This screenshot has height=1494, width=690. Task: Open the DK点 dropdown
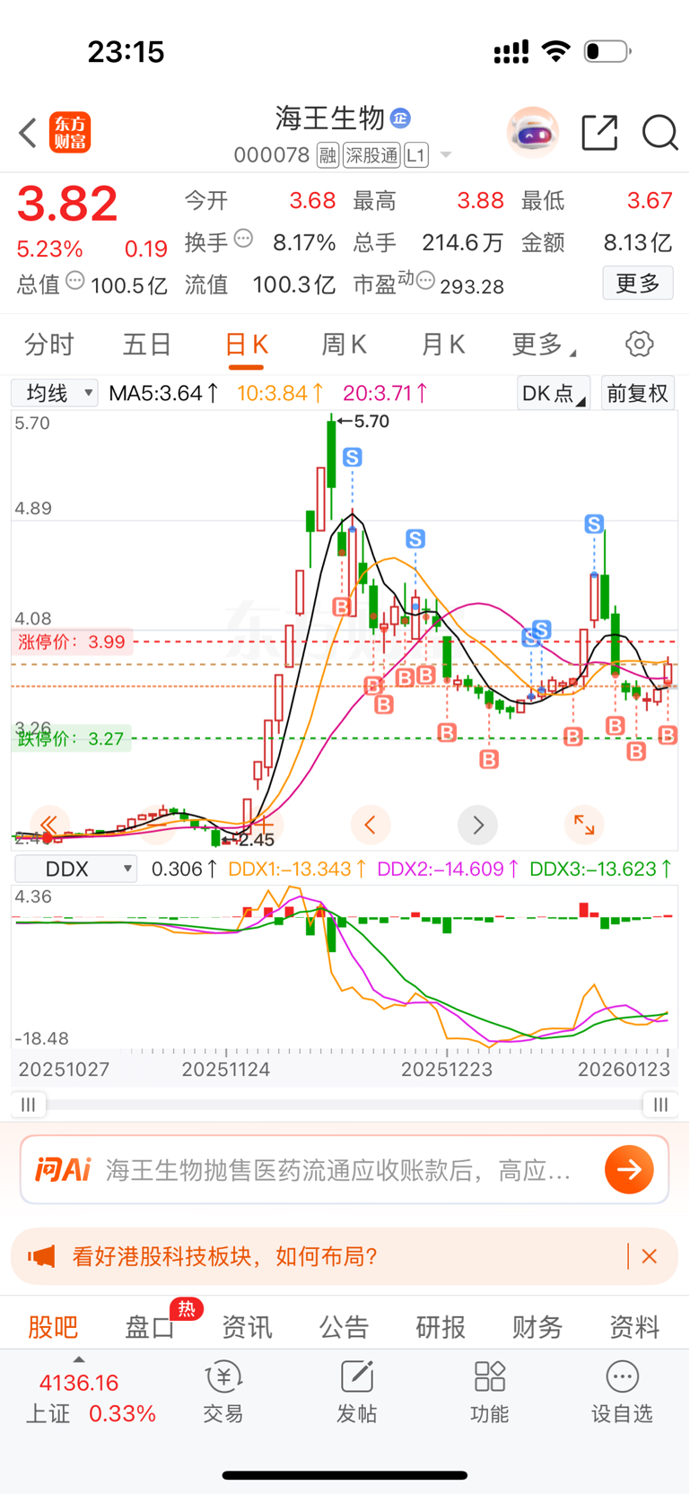(554, 393)
